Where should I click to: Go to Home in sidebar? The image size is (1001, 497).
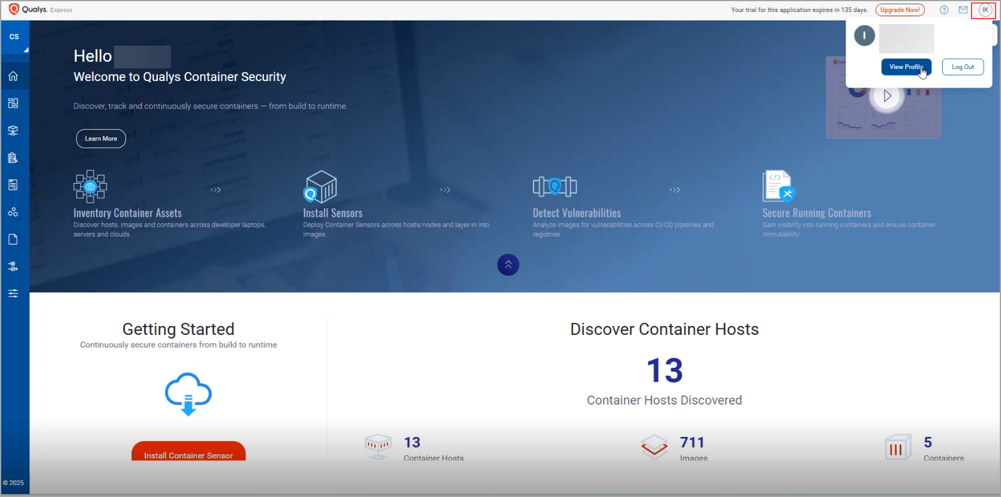(13, 76)
